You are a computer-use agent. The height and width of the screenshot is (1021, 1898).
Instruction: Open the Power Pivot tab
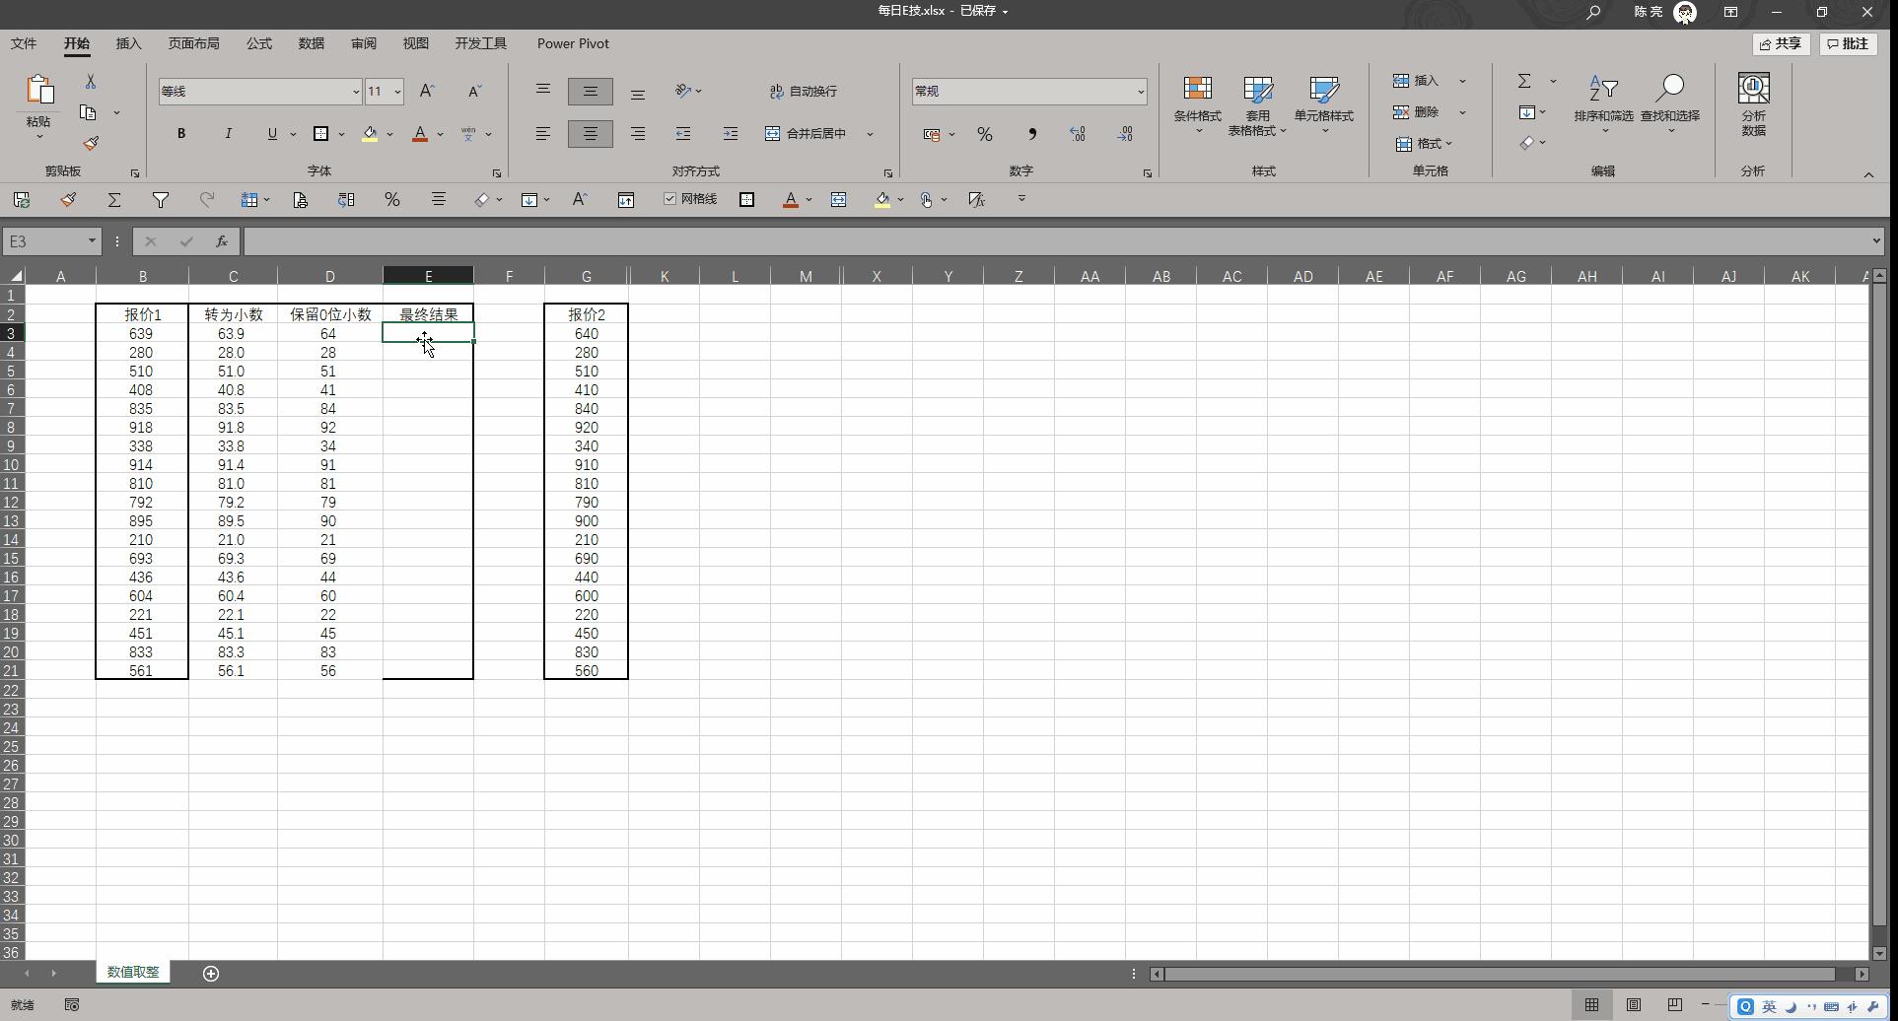573,43
